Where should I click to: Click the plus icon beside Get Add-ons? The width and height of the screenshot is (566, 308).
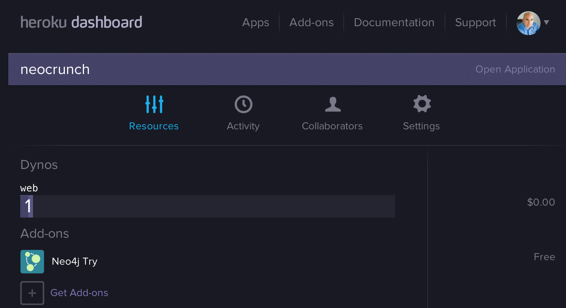tap(32, 293)
